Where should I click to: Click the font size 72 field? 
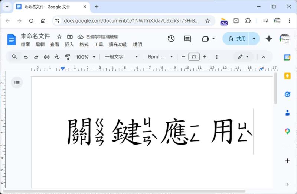pos(194,57)
